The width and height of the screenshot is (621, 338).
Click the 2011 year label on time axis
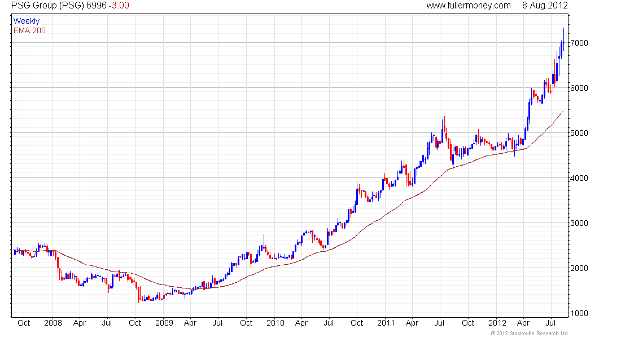point(386,323)
